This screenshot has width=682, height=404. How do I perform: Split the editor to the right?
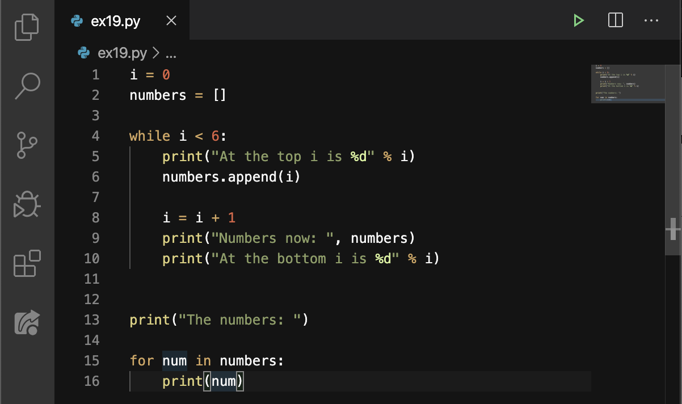(x=615, y=21)
